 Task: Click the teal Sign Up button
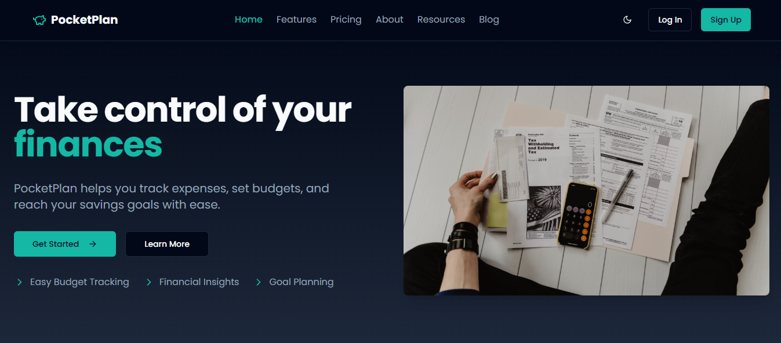[726, 20]
